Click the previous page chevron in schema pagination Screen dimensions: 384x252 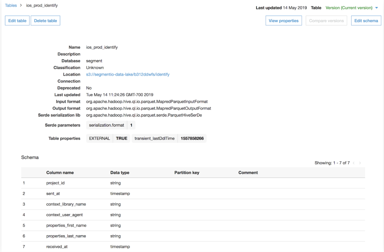coord(353,163)
